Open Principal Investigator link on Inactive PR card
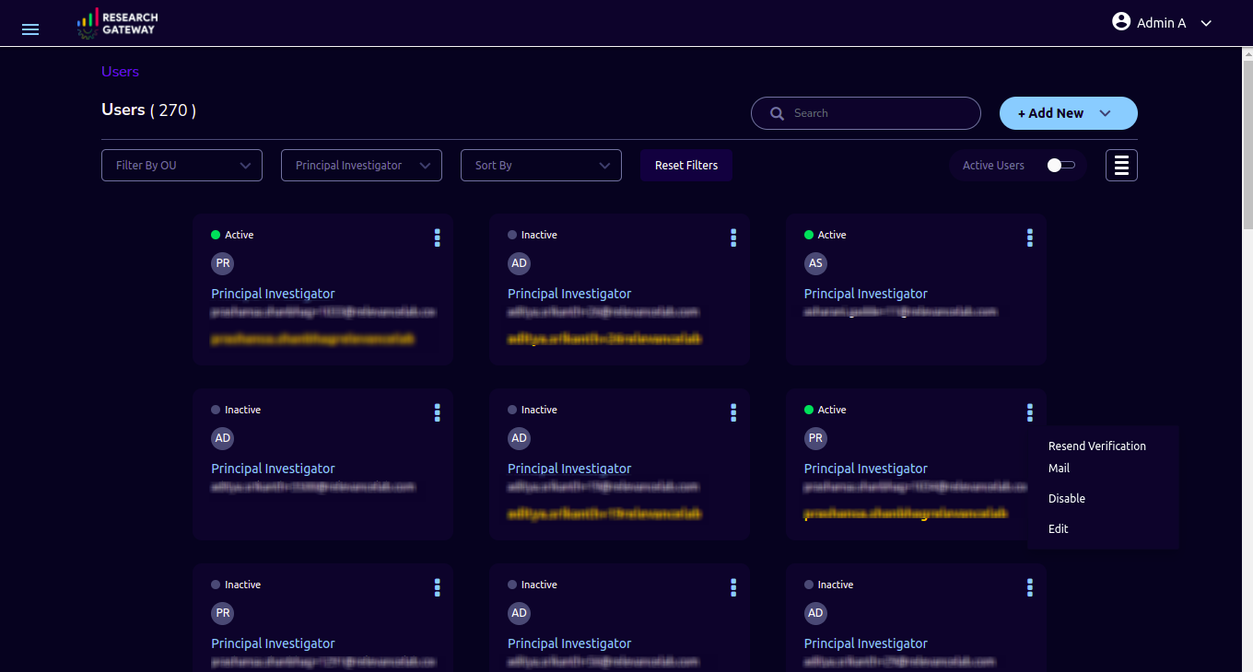The height and width of the screenshot is (672, 1253). click(273, 643)
